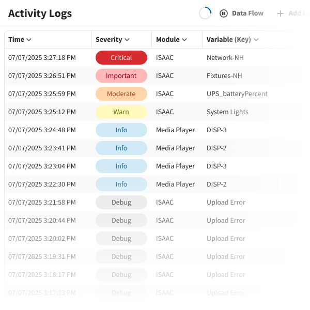Click Info badge in 3:23:04 PM row

(x=121, y=166)
